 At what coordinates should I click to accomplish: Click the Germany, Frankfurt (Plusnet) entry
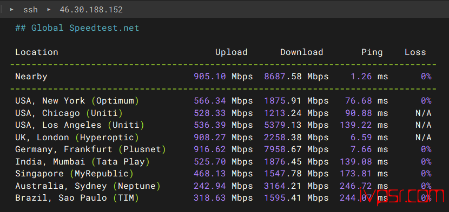(x=90, y=149)
